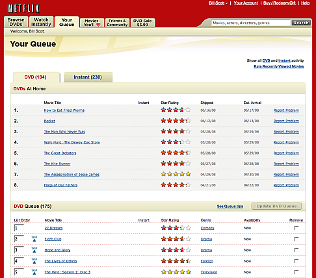Open Television genre link
The image size is (316, 278).
(209, 272)
